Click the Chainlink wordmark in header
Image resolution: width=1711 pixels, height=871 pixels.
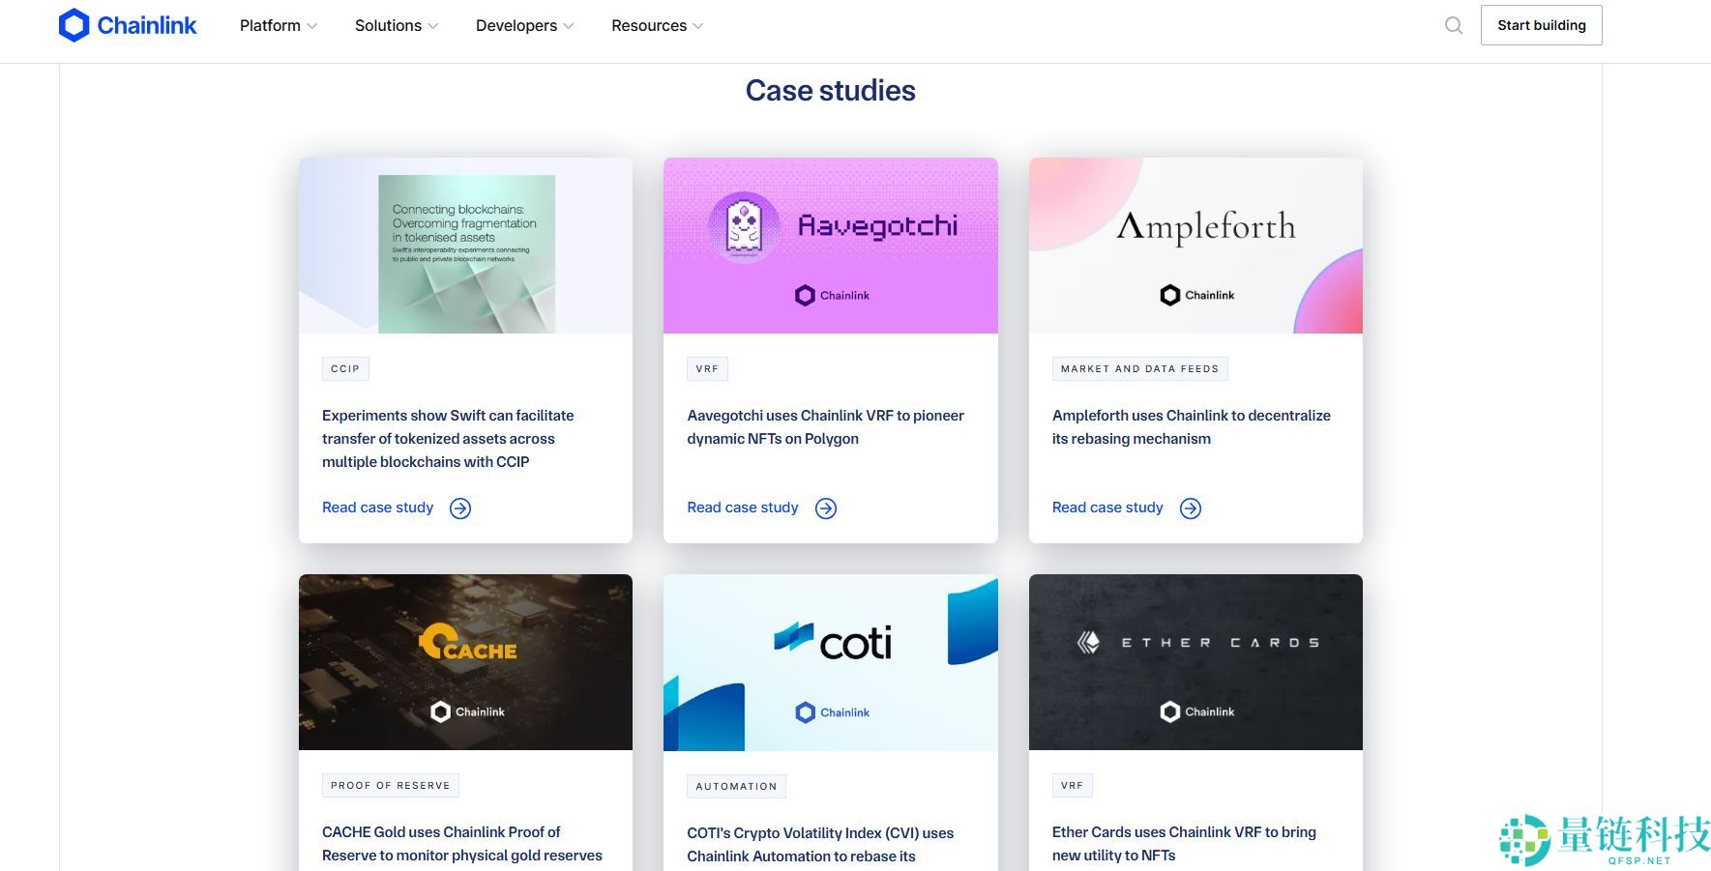(147, 25)
